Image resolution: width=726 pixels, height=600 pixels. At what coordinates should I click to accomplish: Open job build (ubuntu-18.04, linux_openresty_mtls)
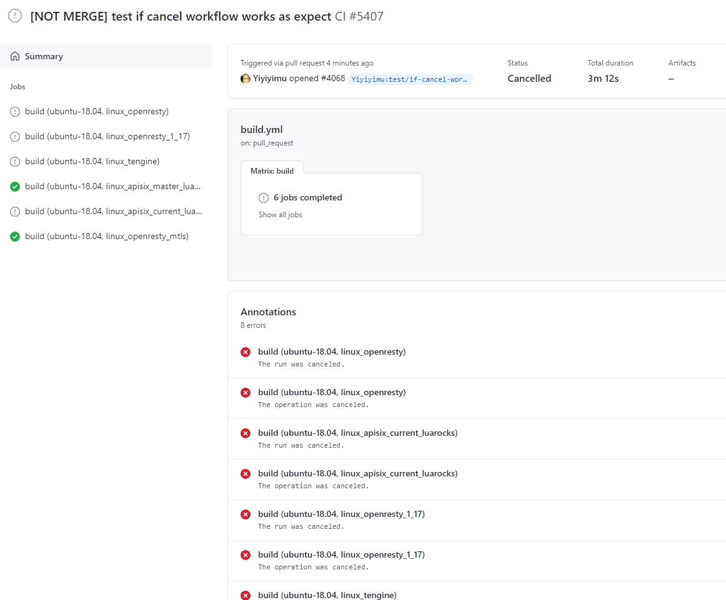click(107, 237)
